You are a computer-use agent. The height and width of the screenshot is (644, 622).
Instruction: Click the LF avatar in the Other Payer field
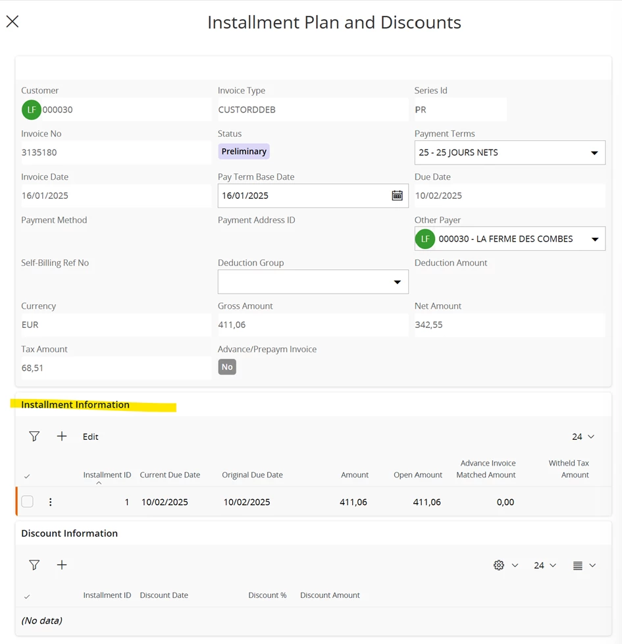425,239
